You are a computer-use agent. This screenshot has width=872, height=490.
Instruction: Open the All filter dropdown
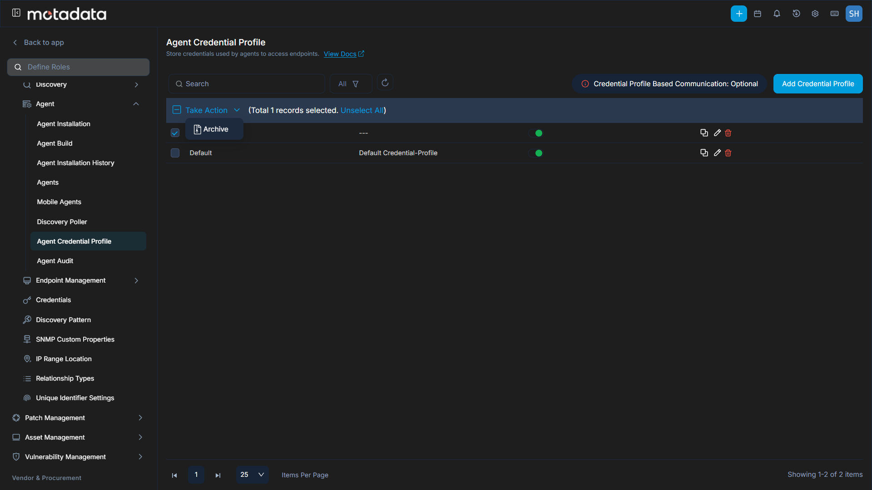point(351,84)
